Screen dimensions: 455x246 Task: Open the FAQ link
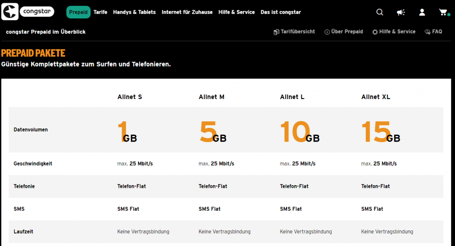[x=437, y=32]
